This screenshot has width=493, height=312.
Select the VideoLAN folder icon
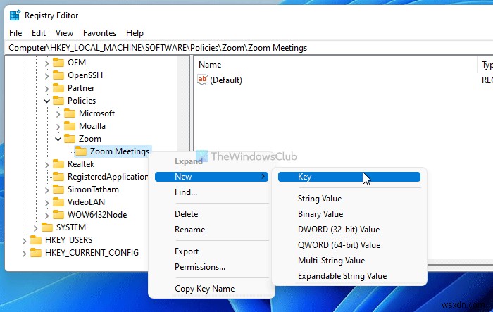[x=58, y=202]
